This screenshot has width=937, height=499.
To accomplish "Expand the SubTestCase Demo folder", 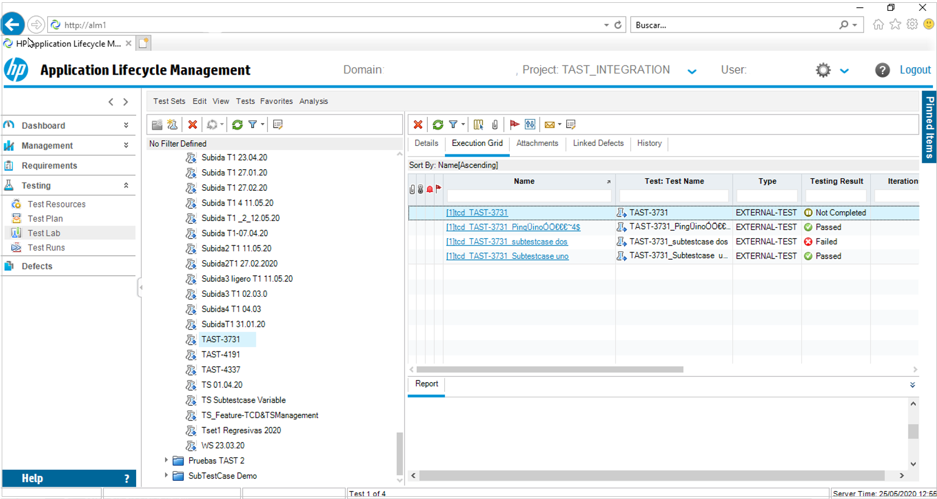I will point(166,476).
